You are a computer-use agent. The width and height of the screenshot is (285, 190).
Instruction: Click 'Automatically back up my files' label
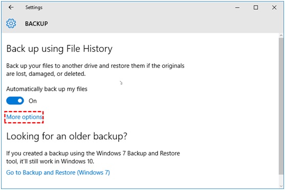click(47, 89)
